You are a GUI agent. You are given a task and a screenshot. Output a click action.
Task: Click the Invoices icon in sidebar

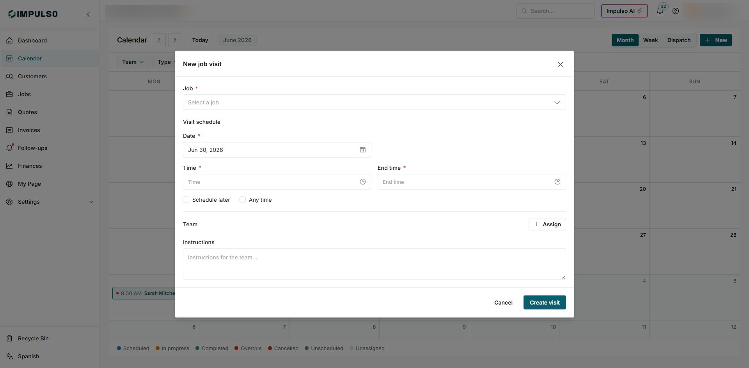point(9,130)
